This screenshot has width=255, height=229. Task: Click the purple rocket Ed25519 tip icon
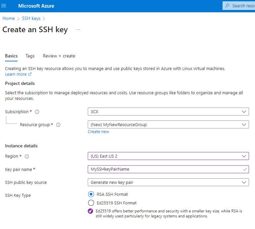(x=90, y=211)
